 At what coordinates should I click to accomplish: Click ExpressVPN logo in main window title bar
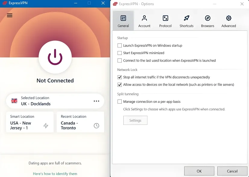pyautogui.click(x=5, y=3)
